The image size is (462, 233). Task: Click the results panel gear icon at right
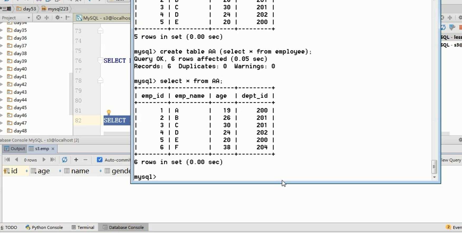click(x=460, y=140)
